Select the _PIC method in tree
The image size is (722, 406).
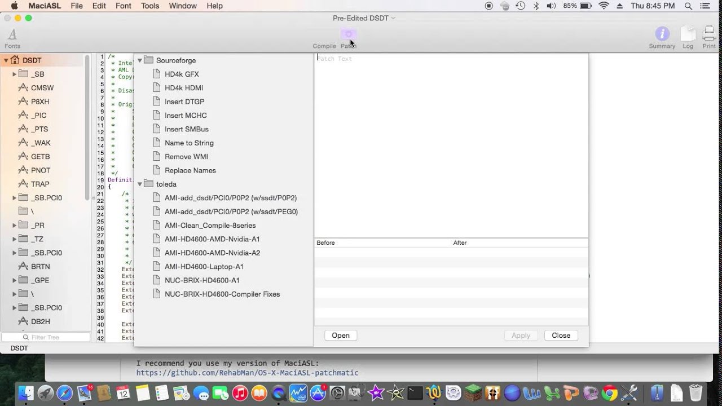39,115
